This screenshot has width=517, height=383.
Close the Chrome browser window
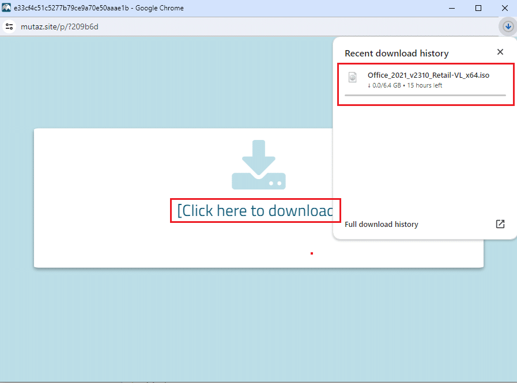pyautogui.click(x=504, y=8)
